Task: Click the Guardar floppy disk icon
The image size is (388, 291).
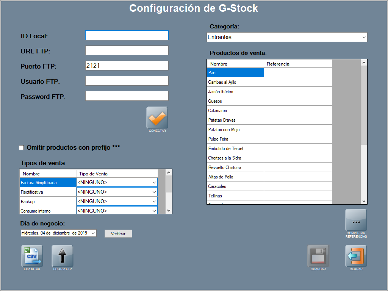Action: 318,256
